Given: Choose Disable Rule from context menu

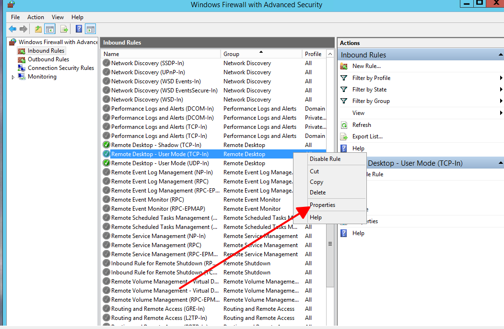Looking at the screenshot, I should pyautogui.click(x=330, y=159).
